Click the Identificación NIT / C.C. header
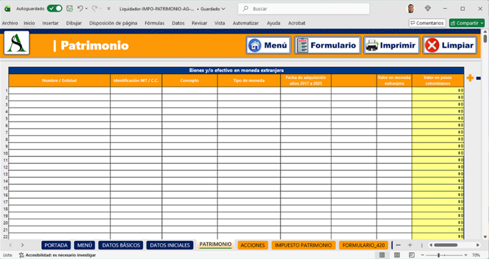Screen dimensions: 489x259 coord(136,81)
